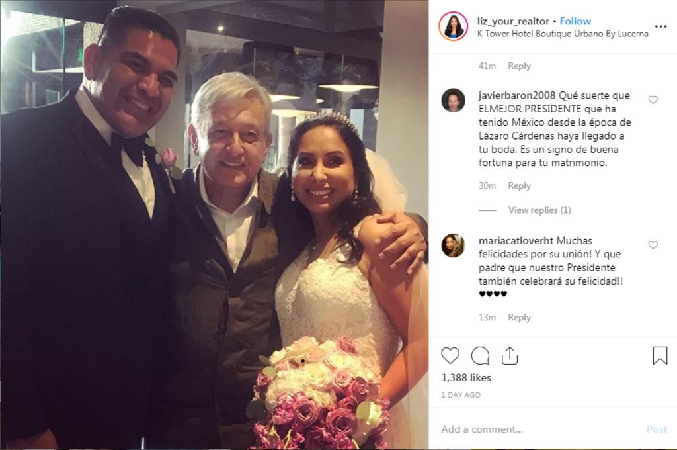Viewport: 677px width, 450px height.
Task: Open the liz_your_realtor username link
Action: tap(513, 21)
